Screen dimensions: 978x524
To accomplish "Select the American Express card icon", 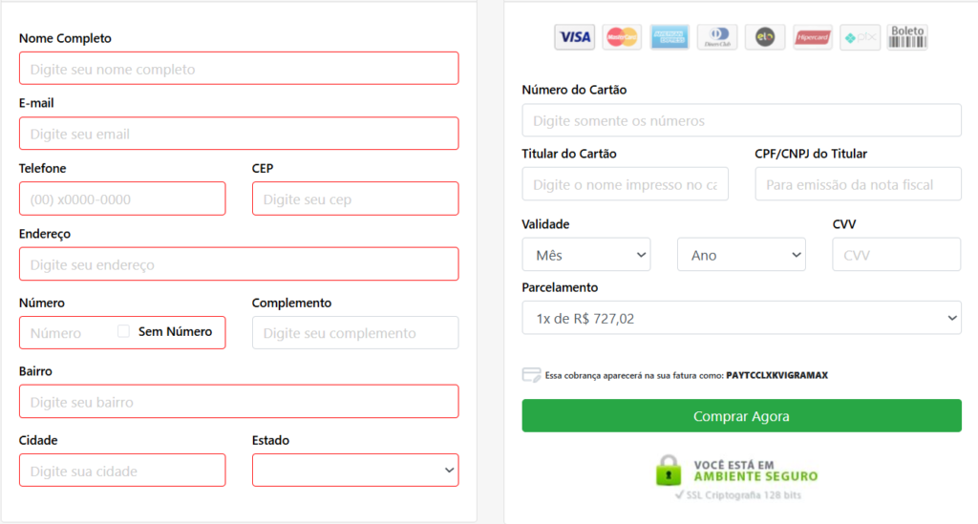I will click(670, 37).
